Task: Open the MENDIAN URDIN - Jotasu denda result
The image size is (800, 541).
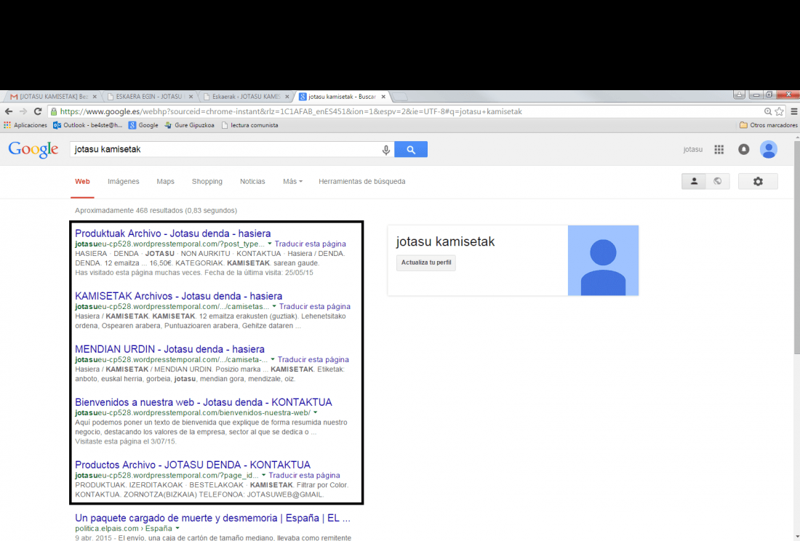Action: pos(170,349)
